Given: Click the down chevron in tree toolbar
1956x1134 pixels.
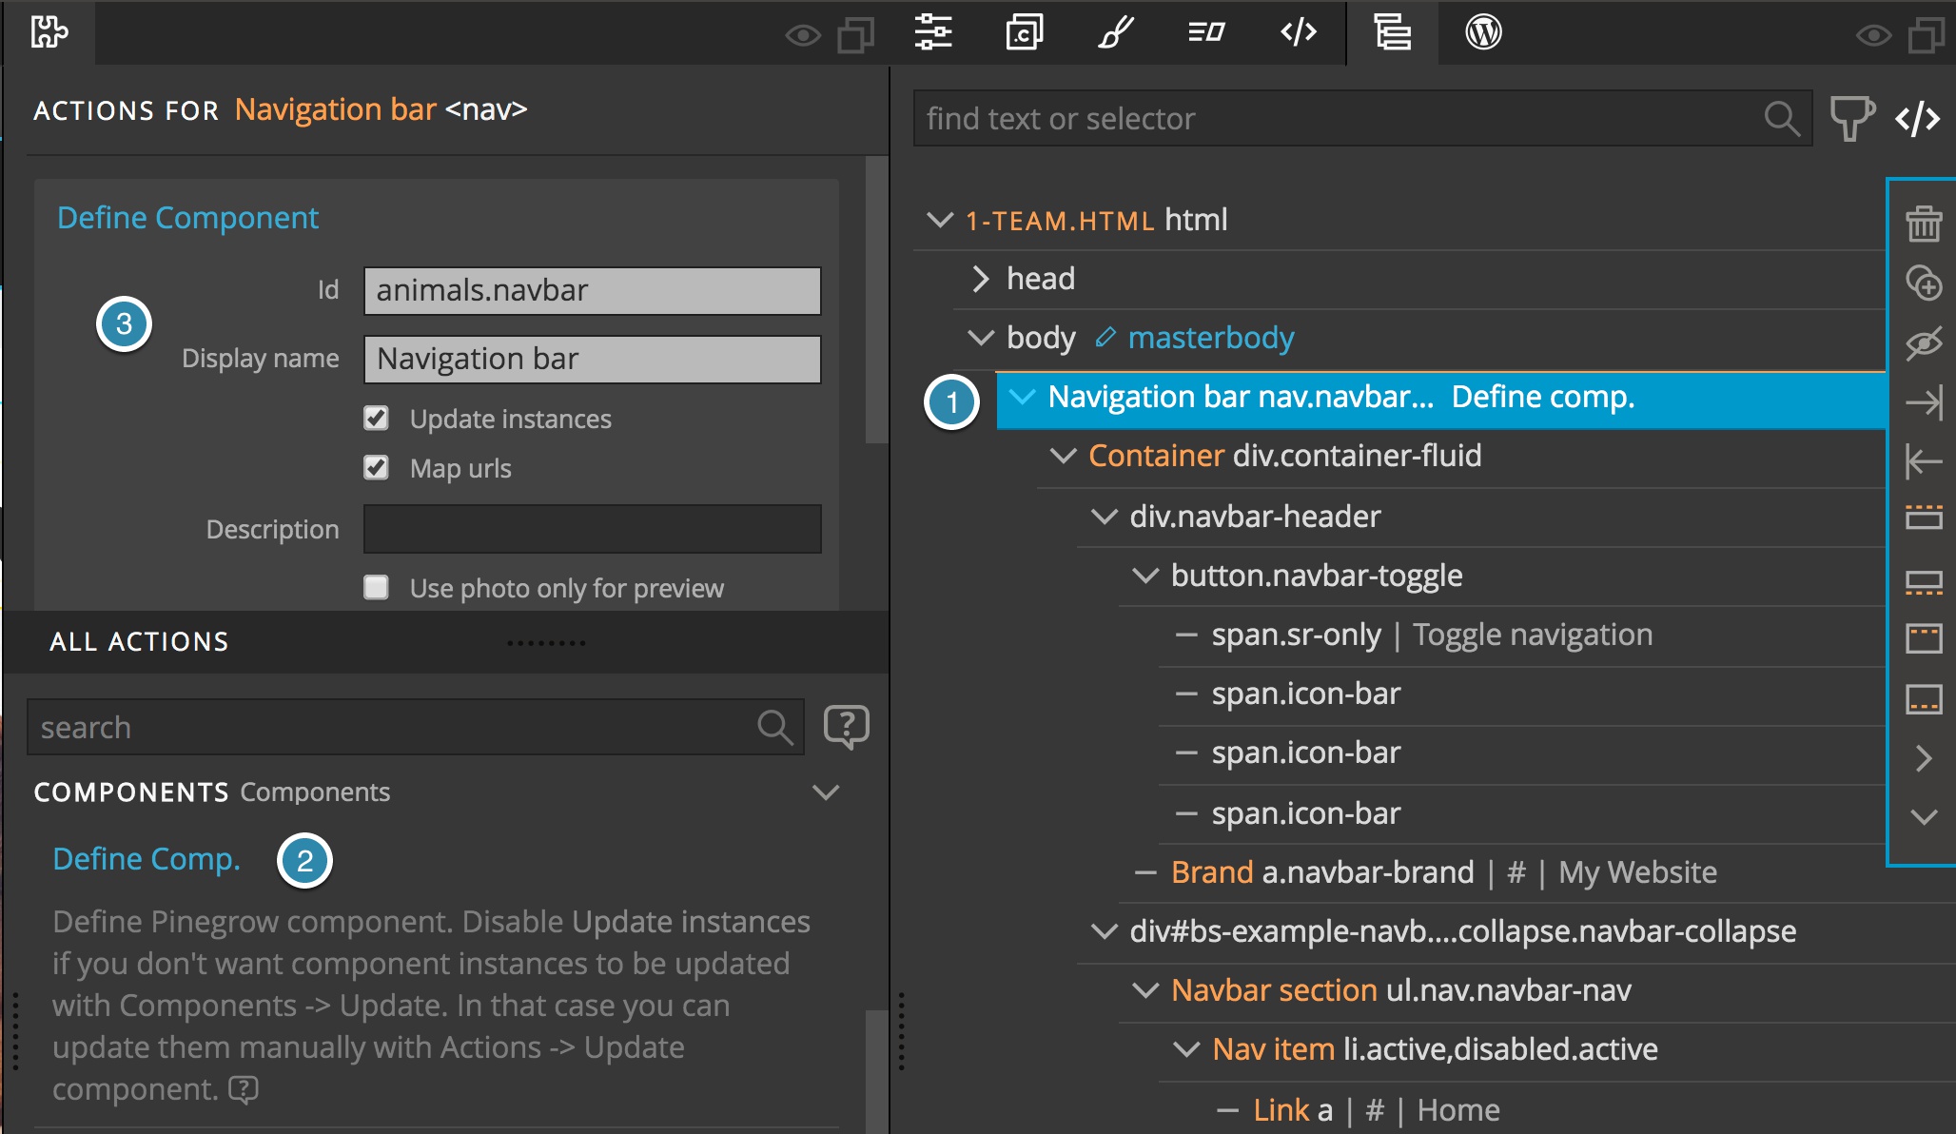Looking at the screenshot, I should 1924,817.
